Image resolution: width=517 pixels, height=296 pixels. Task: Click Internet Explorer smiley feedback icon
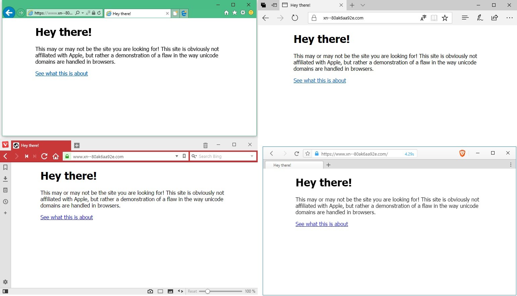tap(251, 13)
